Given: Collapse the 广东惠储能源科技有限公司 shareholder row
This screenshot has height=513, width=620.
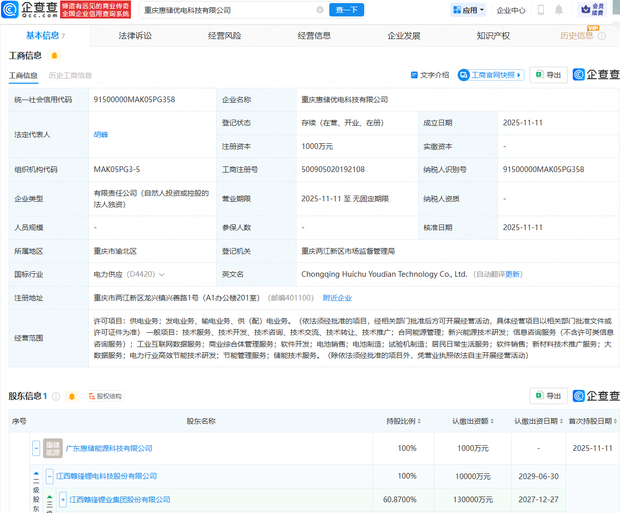Looking at the screenshot, I should pyautogui.click(x=36, y=448).
